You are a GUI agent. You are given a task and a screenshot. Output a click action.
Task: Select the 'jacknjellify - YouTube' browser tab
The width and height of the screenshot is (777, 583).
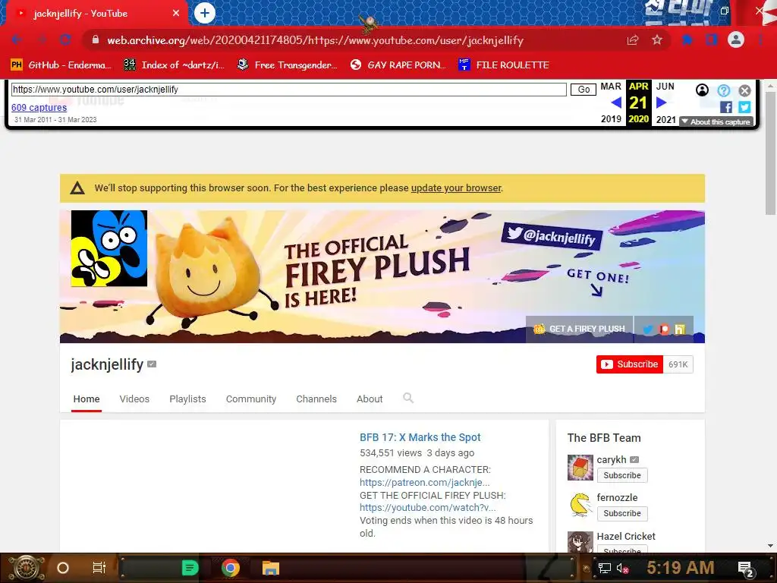(x=96, y=14)
